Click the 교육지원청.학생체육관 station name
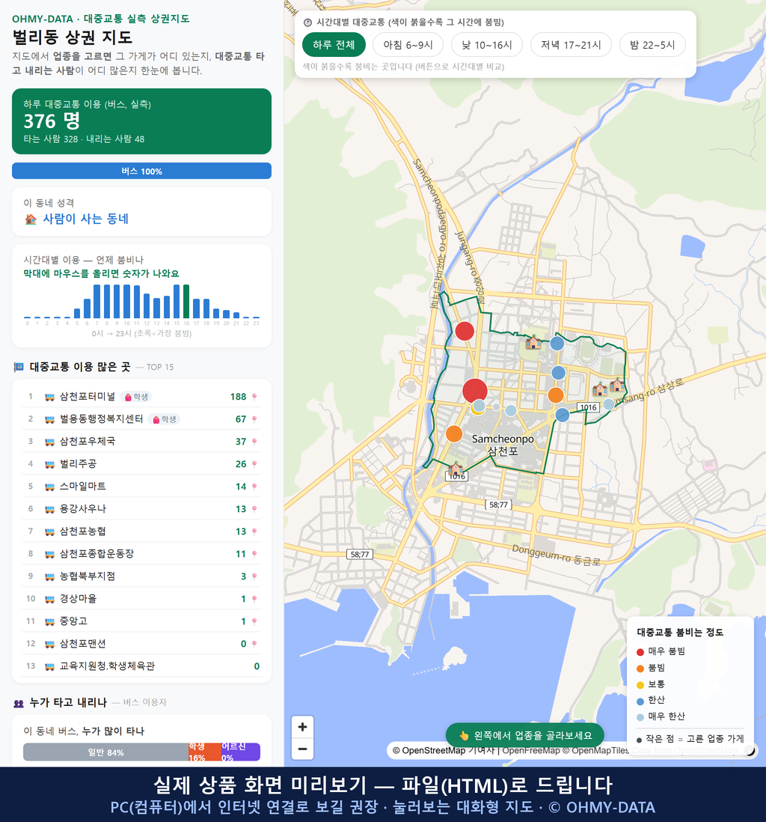The height and width of the screenshot is (822, 766). pyautogui.click(x=107, y=666)
